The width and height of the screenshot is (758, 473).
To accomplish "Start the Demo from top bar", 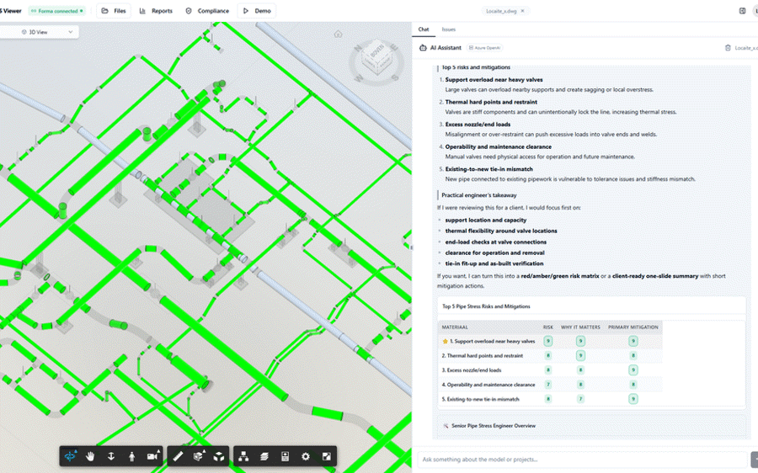I will point(257,11).
